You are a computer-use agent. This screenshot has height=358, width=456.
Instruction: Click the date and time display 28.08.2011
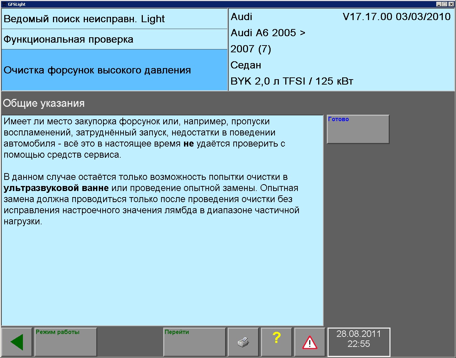359,342
